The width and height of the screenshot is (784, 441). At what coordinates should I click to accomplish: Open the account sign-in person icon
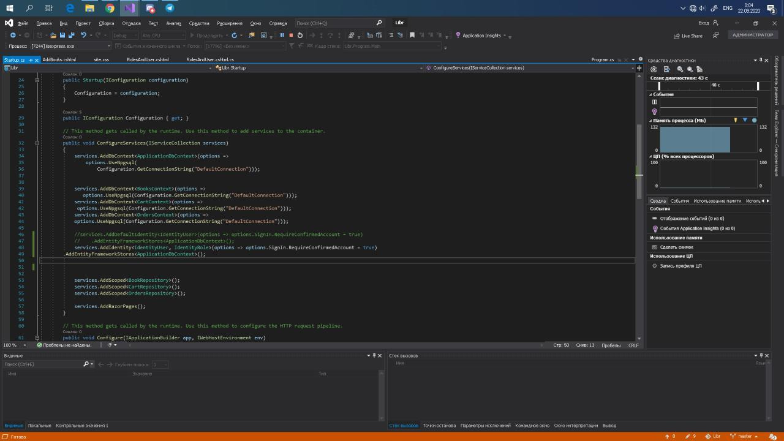(x=715, y=23)
